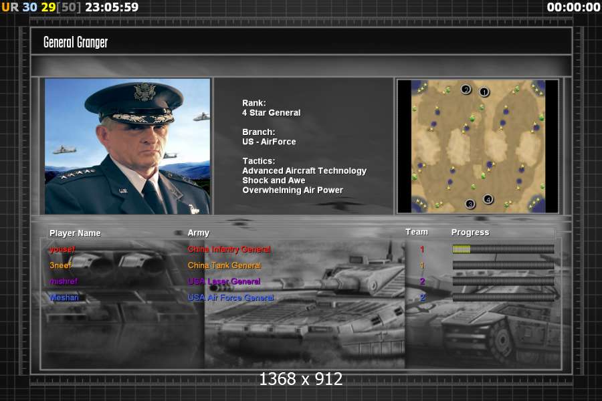The height and width of the screenshot is (401, 602).
Task: Click the Army column header
Action: point(198,233)
